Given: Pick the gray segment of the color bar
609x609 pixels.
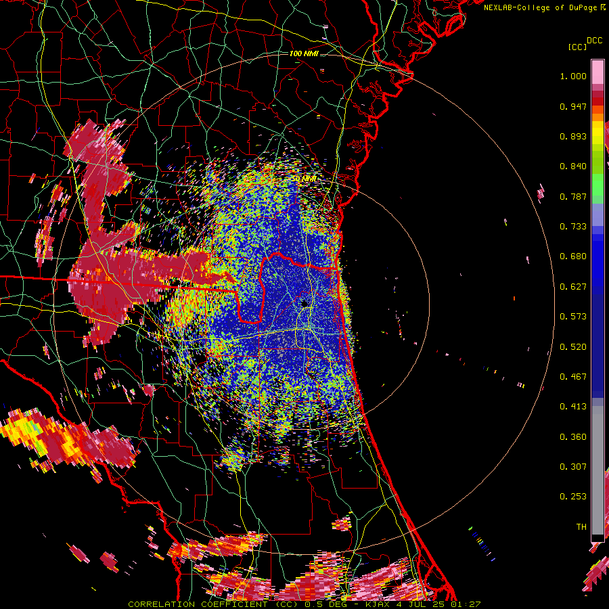Looking at the screenshot, I should tap(597, 470).
